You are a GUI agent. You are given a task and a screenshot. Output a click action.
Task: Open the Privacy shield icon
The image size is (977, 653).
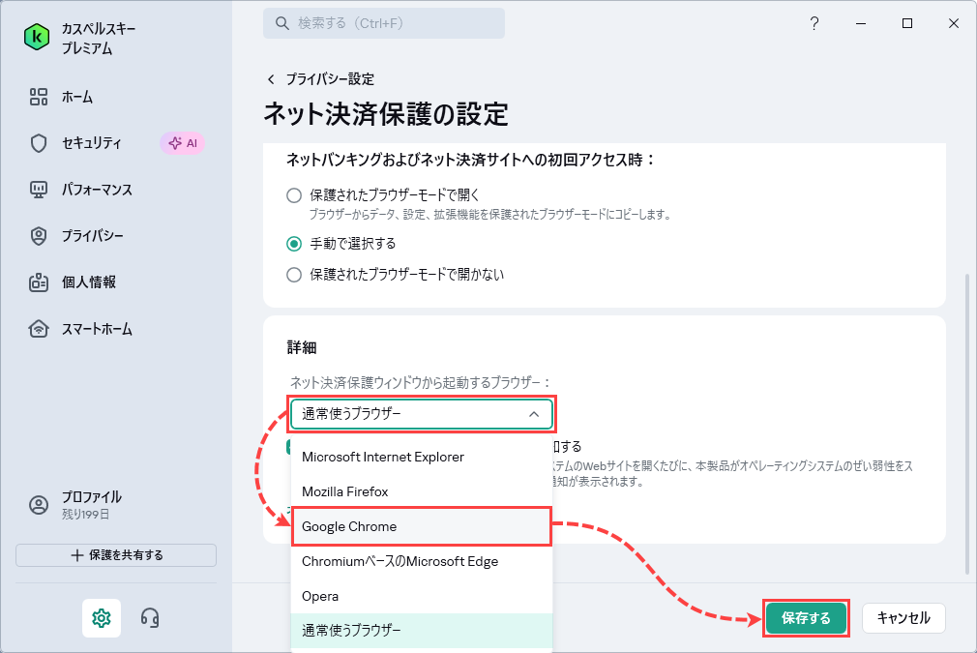[39, 235]
